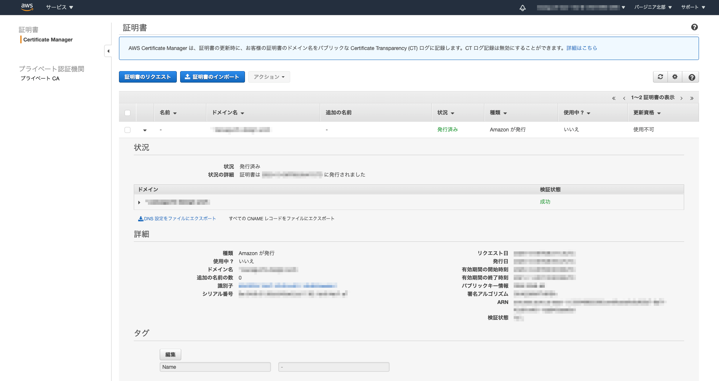Go to next page of certificates

point(682,98)
